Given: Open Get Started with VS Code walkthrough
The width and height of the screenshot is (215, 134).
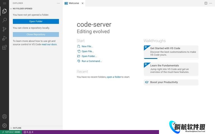Looking at the screenshot, I should pyautogui.click(x=171, y=52).
